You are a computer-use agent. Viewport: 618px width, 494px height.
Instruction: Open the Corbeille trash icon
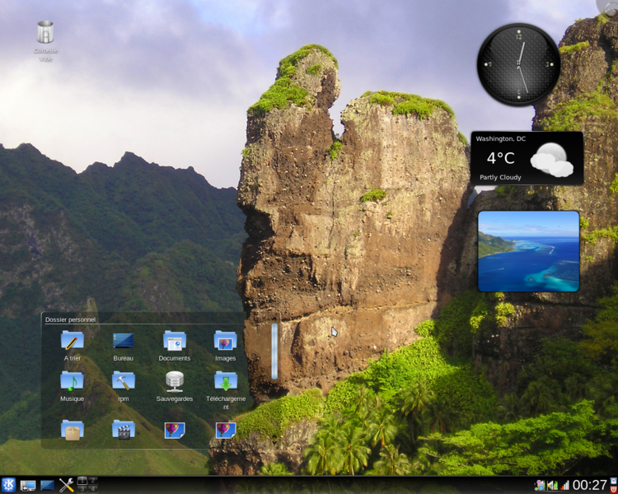pos(45,34)
